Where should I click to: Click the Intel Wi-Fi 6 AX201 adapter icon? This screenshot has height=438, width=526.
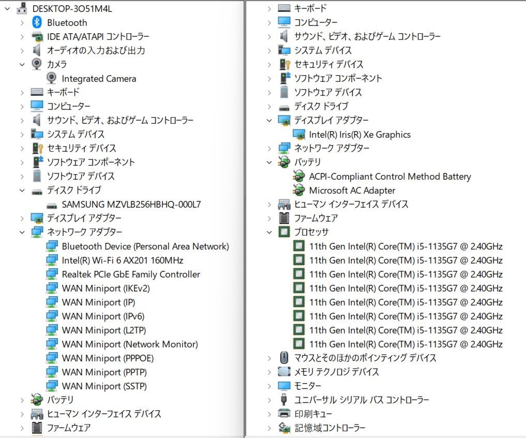(51, 260)
